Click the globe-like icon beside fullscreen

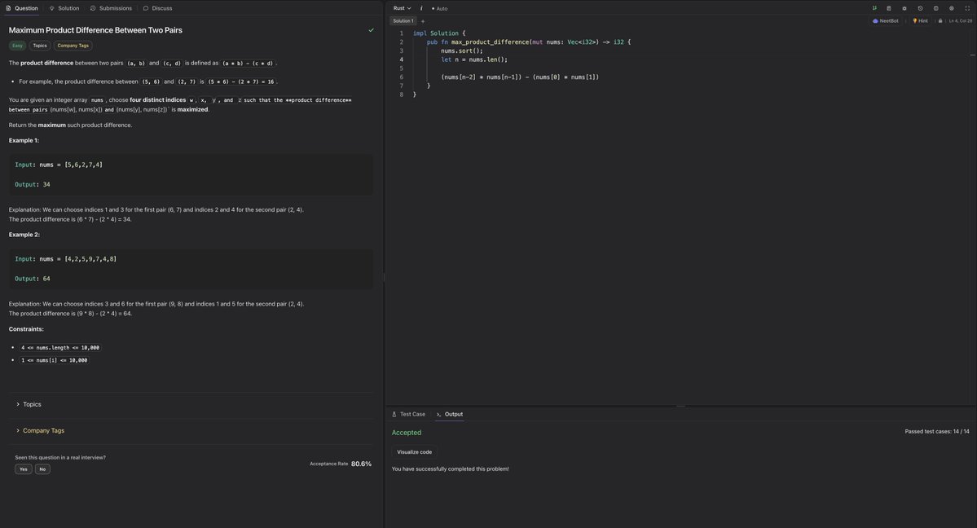(952, 8)
